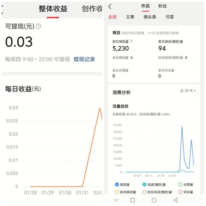Select the 微头条 filter tab
The image size is (206, 206).
point(150,17)
